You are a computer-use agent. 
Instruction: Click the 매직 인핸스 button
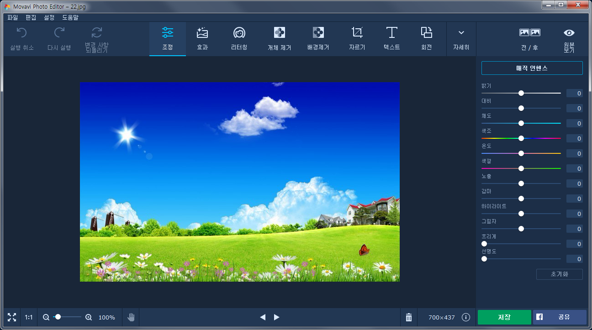(x=532, y=68)
